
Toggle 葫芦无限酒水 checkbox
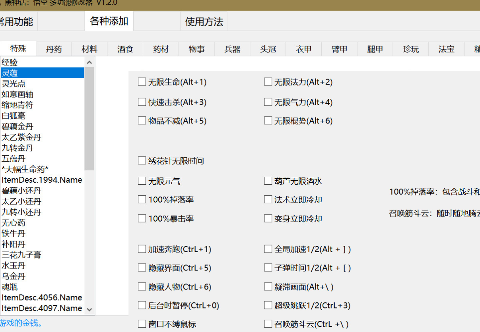coord(268,181)
